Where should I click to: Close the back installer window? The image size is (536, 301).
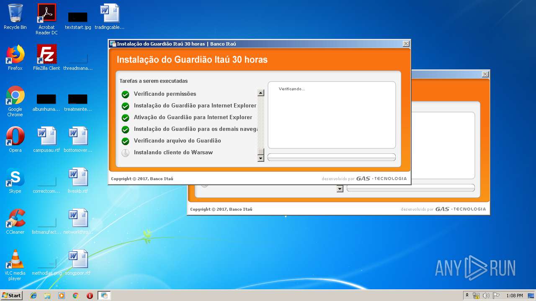pyautogui.click(x=485, y=74)
